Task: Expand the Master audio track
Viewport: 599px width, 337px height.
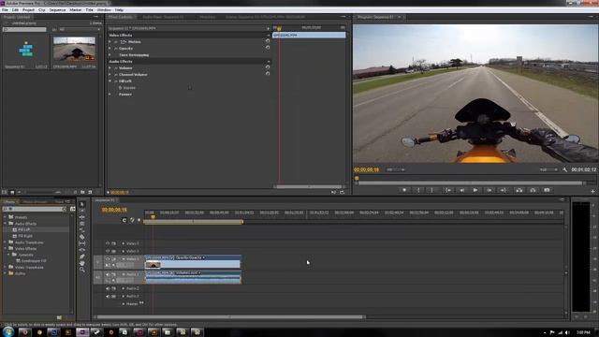Action: [124, 303]
